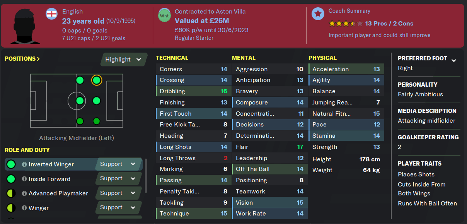This screenshot has height=224, width=467.
Task: Click the green Wnt contract badge
Action: (164, 15)
